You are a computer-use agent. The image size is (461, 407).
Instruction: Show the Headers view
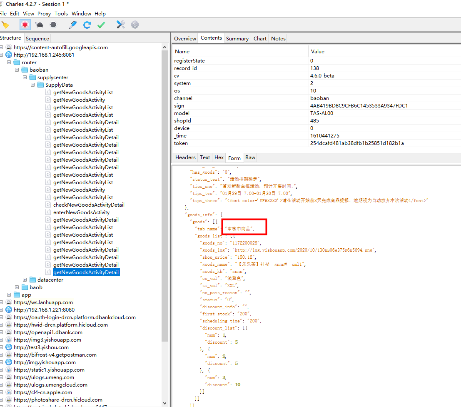[185, 157]
